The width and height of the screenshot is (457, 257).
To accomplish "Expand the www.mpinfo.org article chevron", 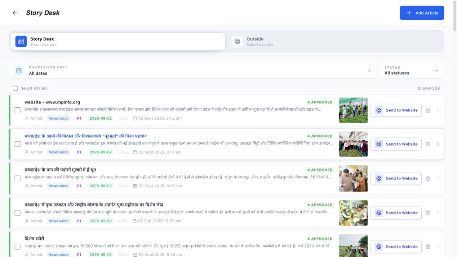I will coord(438,110).
